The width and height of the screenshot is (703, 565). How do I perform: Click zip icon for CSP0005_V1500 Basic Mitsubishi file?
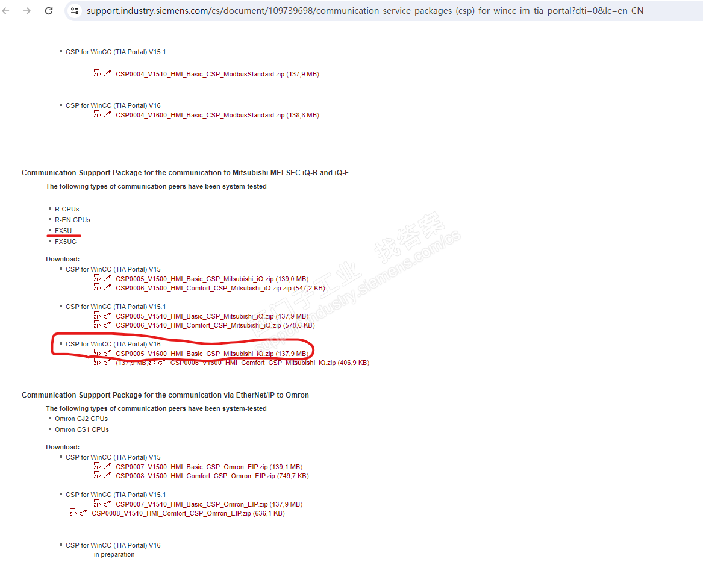pos(97,278)
